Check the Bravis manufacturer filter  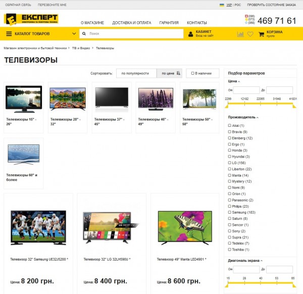(230, 132)
